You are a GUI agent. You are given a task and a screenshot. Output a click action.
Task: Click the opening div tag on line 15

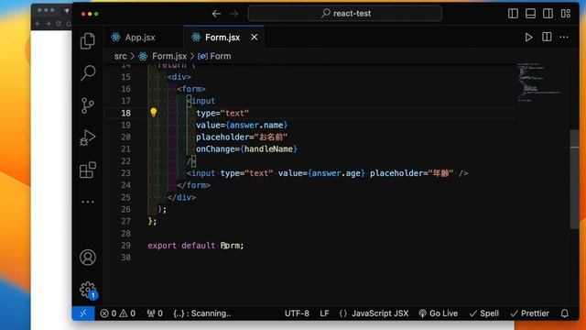[179, 77]
